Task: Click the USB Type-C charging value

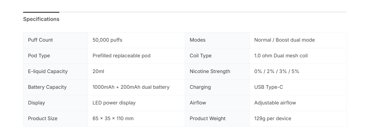Action: pos(269,87)
